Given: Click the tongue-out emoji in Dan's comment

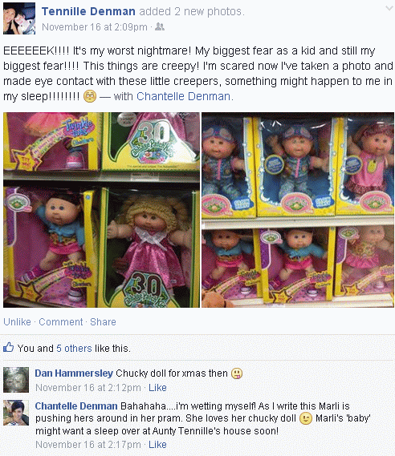Looking at the screenshot, I should [237, 373].
